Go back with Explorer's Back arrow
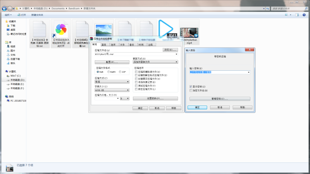The width and height of the screenshot is (310, 174). 4,9
